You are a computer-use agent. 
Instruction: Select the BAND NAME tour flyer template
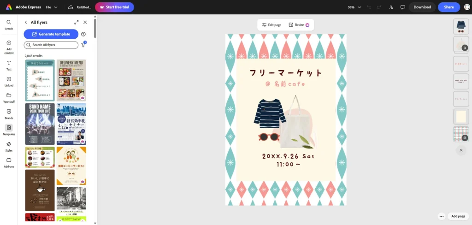(x=40, y=124)
